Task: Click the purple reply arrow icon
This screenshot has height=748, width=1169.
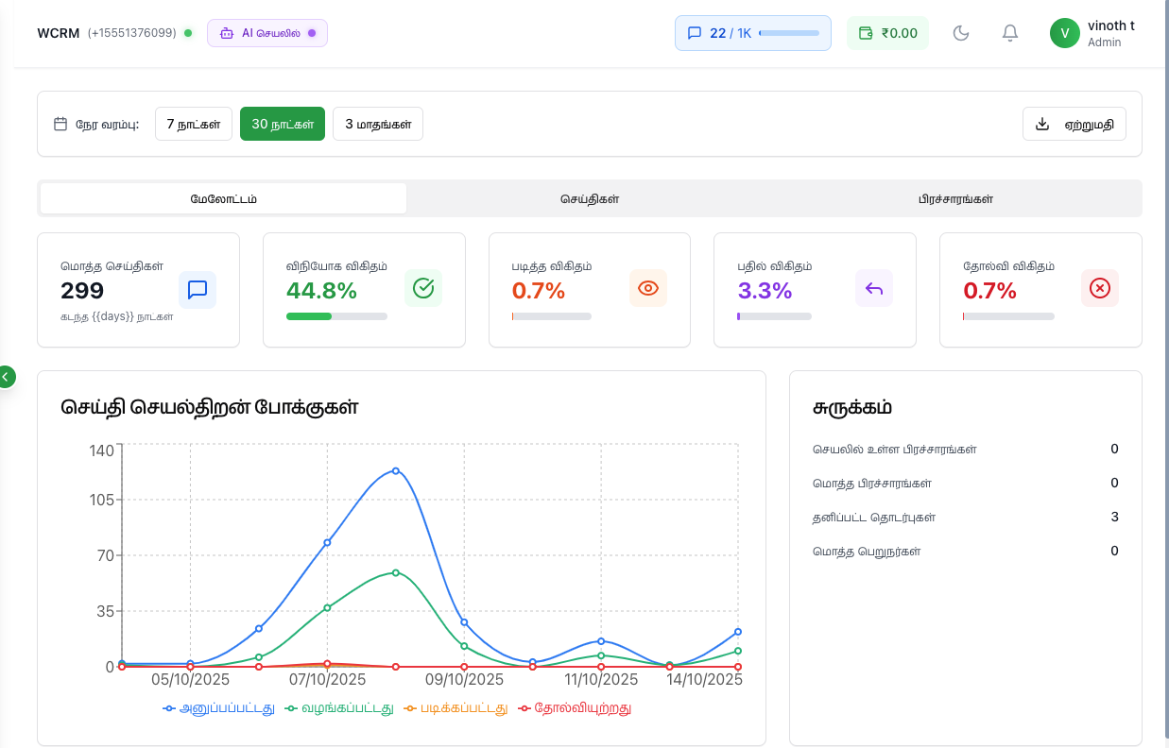Action: (x=874, y=288)
